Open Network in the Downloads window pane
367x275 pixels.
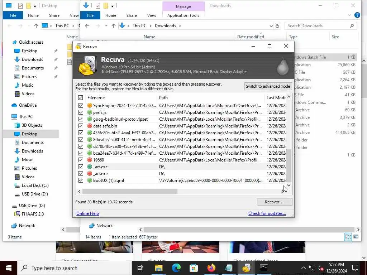(104, 226)
